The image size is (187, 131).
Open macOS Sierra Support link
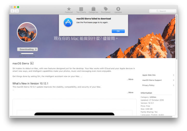152,80
